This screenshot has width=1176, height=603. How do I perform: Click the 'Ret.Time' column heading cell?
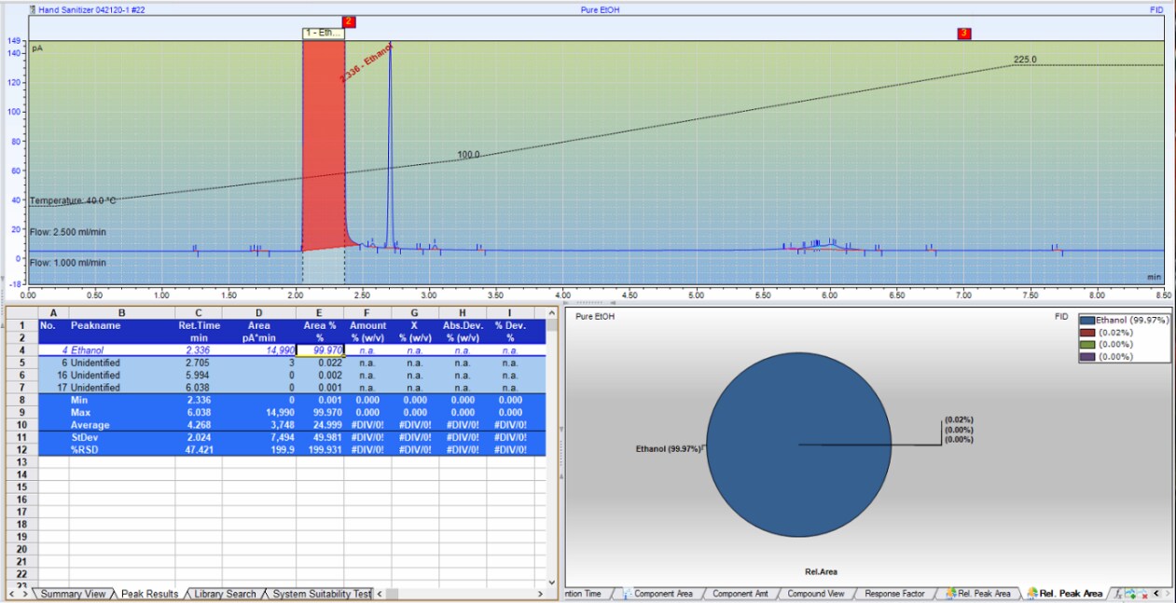pyautogui.click(x=199, y=325)
